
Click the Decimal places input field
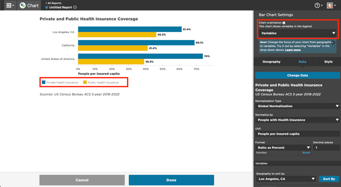click(326, 148)
